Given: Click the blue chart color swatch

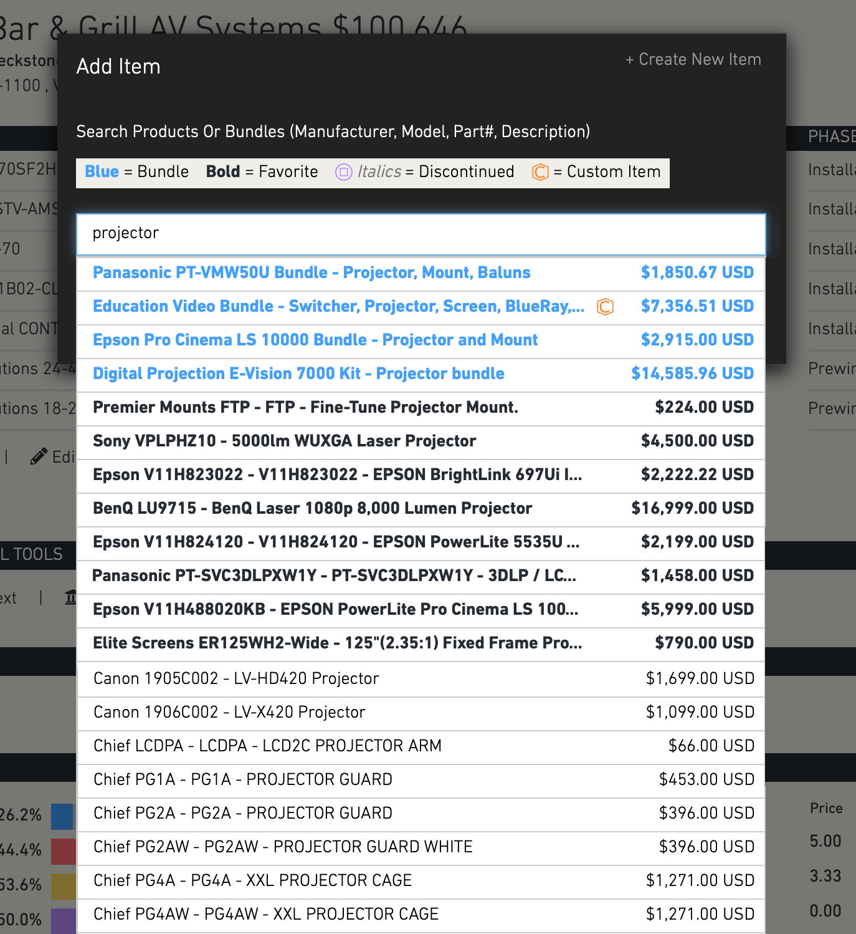Looking at the screenshot, I should click(x=62, y=816).
